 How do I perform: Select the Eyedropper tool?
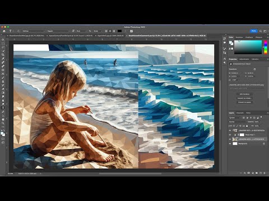3,59
